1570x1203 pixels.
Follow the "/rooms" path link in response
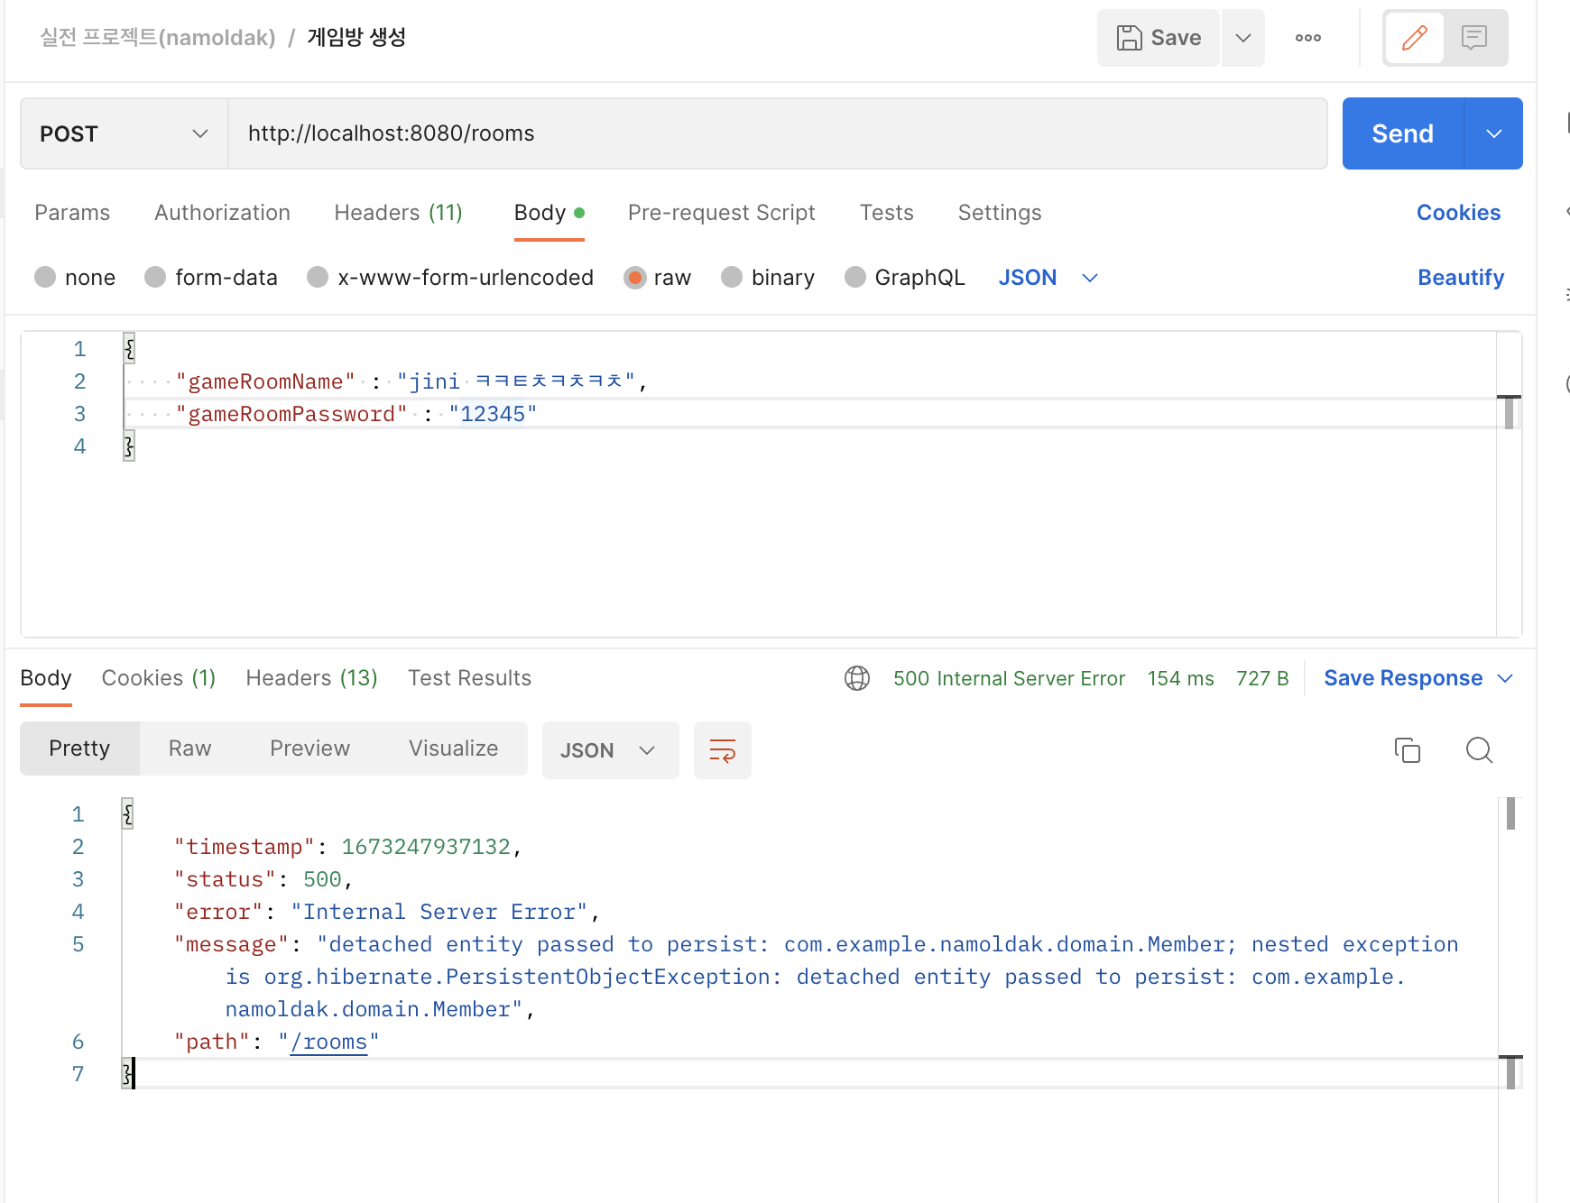(x=328, y=1042)
